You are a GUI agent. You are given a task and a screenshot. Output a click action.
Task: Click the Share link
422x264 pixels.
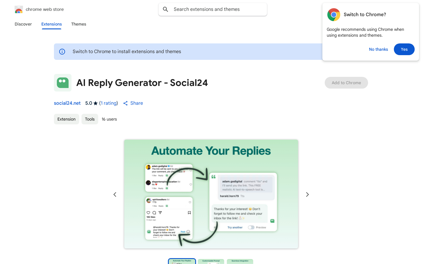click(133, 103)
